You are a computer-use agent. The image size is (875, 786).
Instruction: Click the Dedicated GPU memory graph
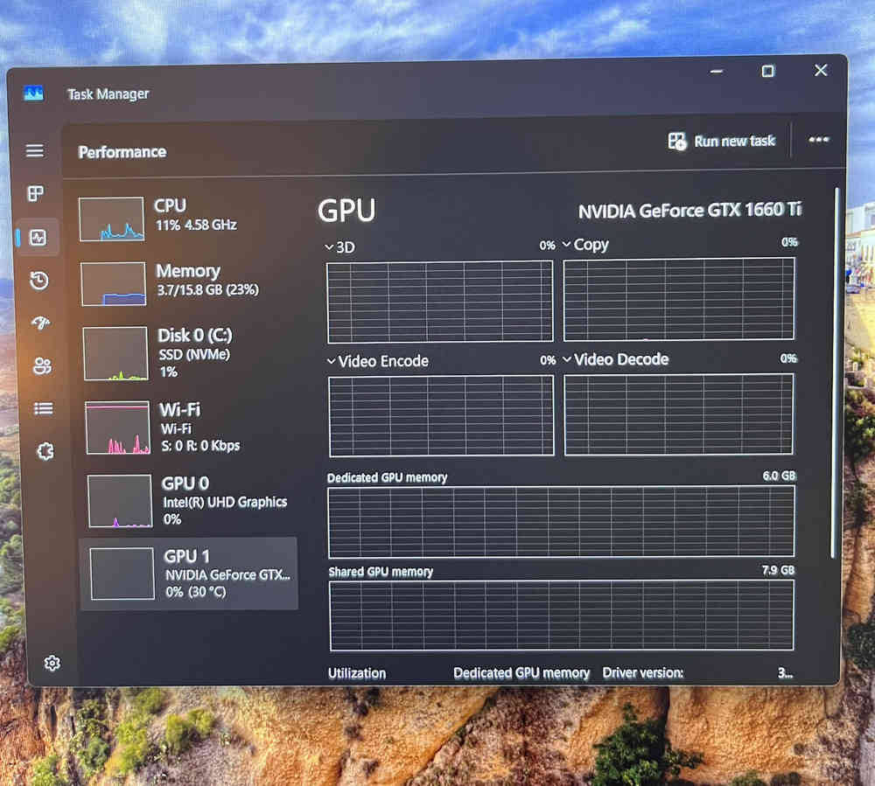coord(562,522)
